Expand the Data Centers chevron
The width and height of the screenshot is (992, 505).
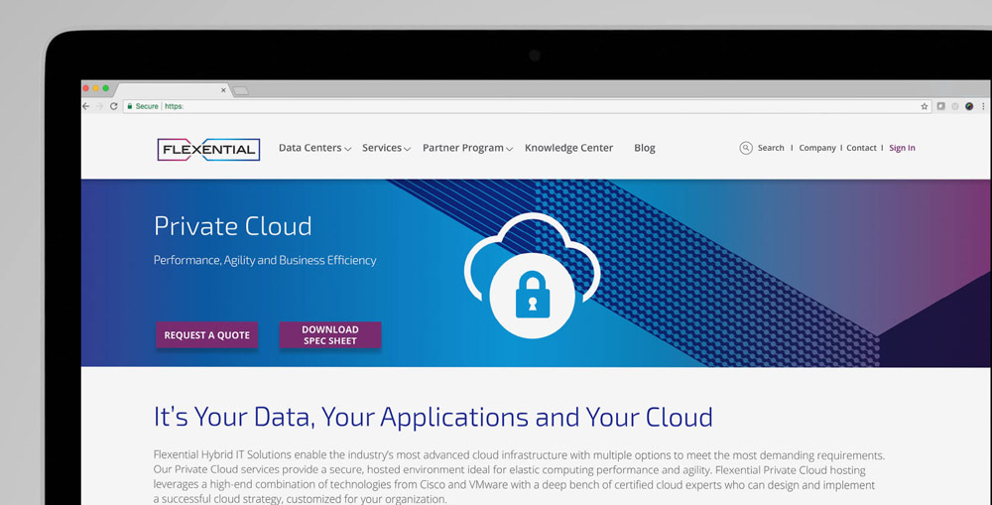click(347, 150)
